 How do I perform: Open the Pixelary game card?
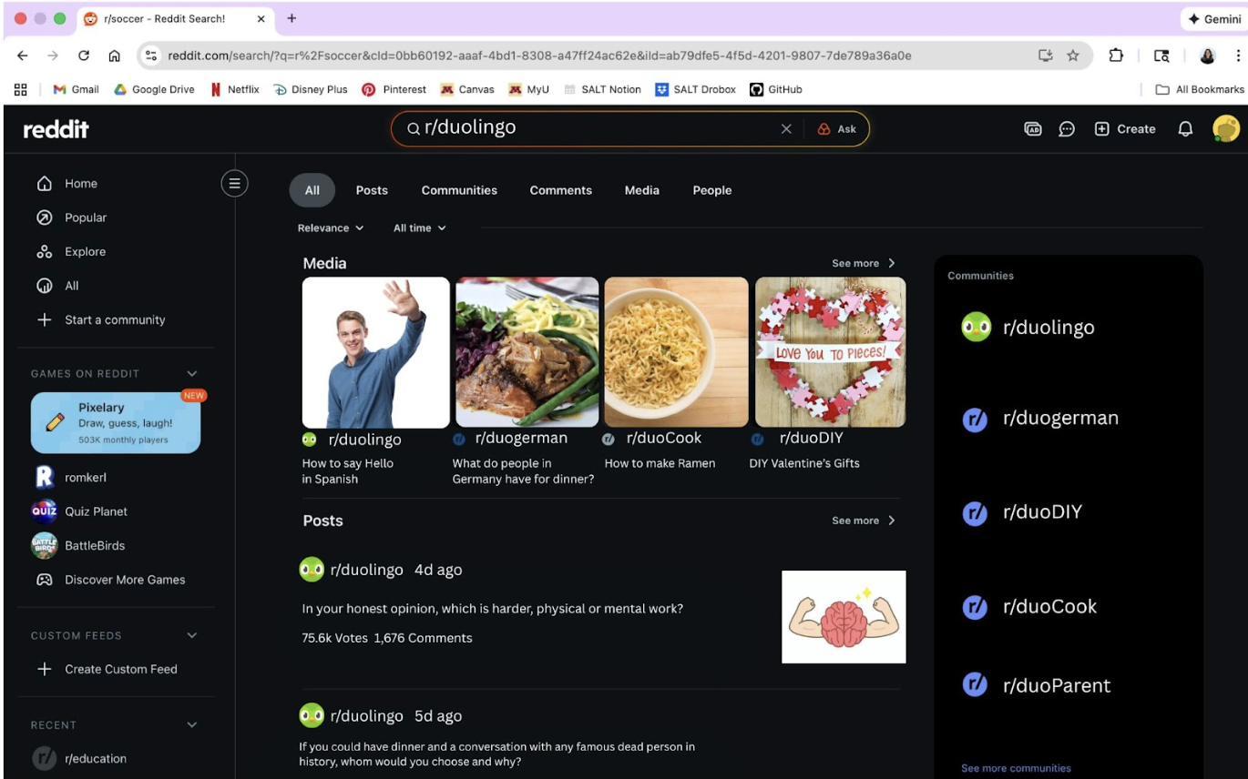click(x=116, y=423)
